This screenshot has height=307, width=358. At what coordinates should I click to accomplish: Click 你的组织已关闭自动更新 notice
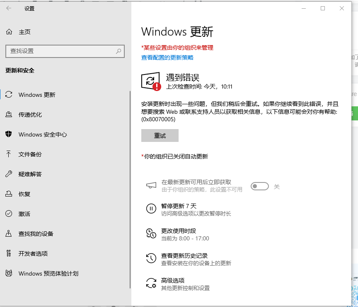(x=175, y=156)
